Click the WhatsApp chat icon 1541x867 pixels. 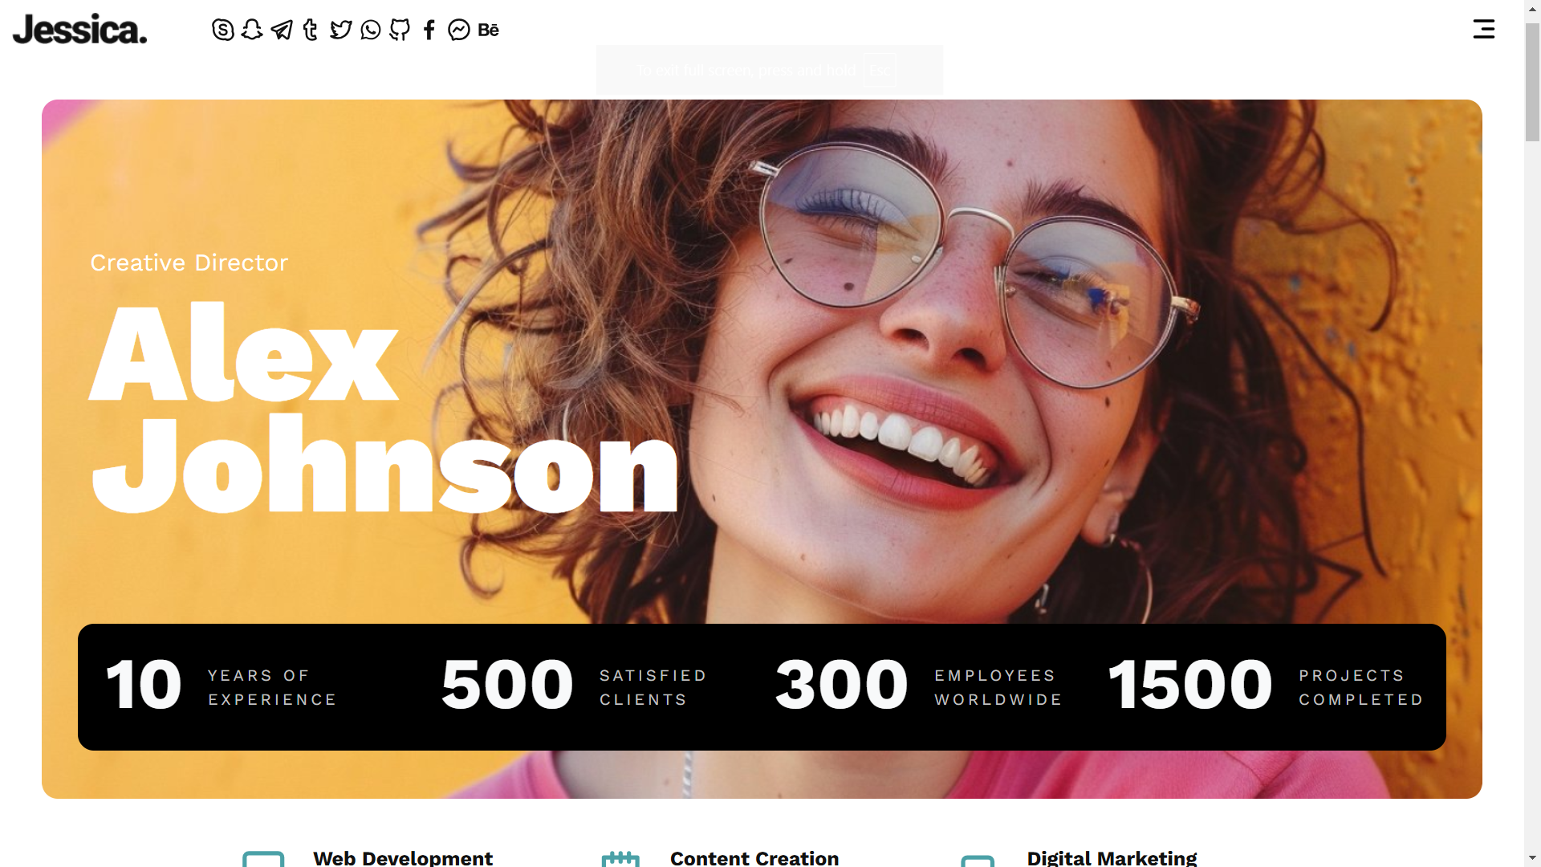point(371,30)
